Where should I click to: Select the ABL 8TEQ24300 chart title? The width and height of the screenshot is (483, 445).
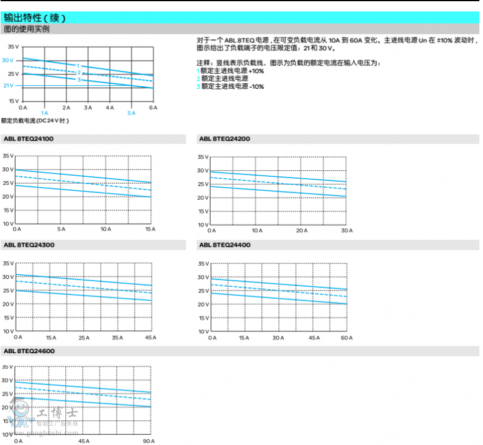pyautogui.click(x=28, y=245)
